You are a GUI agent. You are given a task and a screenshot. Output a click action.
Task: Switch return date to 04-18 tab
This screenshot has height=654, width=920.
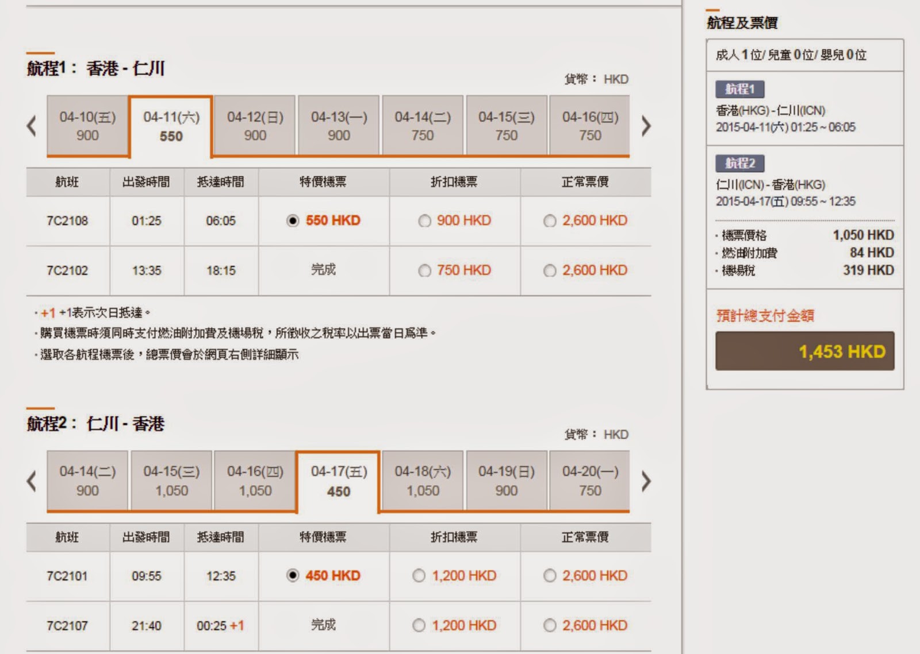[x=423, y=481]
